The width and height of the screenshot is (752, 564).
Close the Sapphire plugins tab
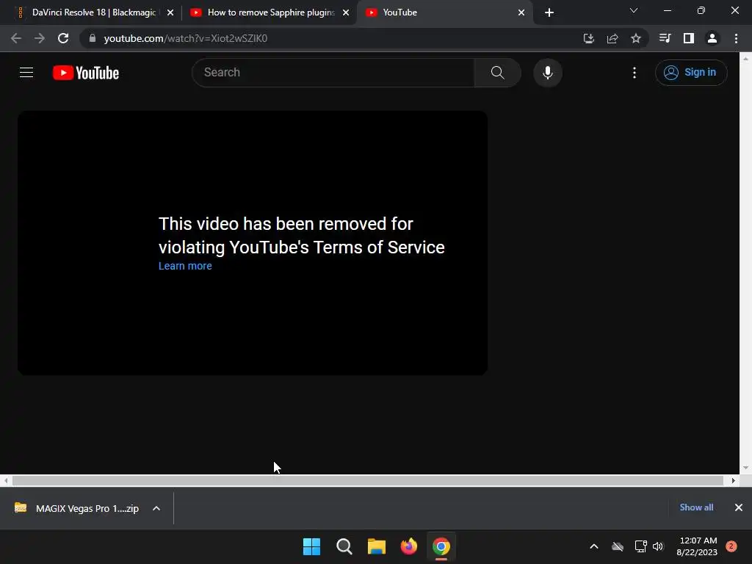(x=346, y=12)
